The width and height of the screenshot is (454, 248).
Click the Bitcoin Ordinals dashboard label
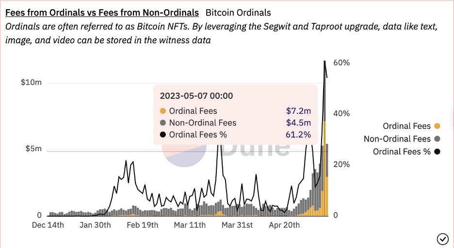238,13
